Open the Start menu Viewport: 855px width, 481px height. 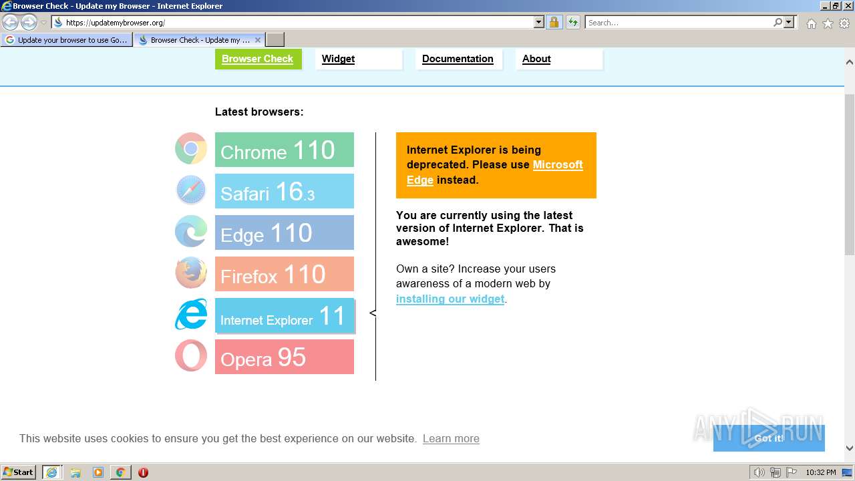pos(19,472)
